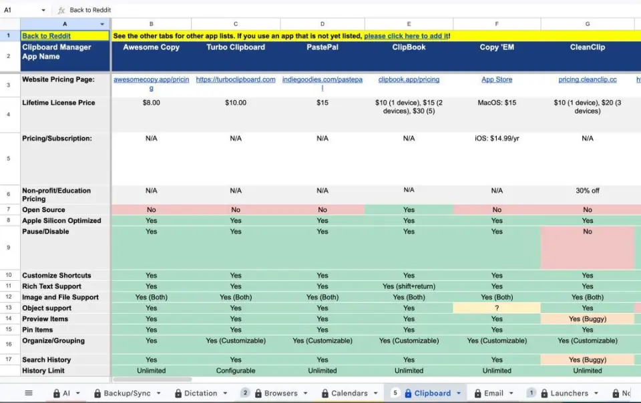Viewport: 641px width, 403px height.
Task: Click the comment count badge 1 on Launchers
Action: pyautogui.click(x=531, y=393)
